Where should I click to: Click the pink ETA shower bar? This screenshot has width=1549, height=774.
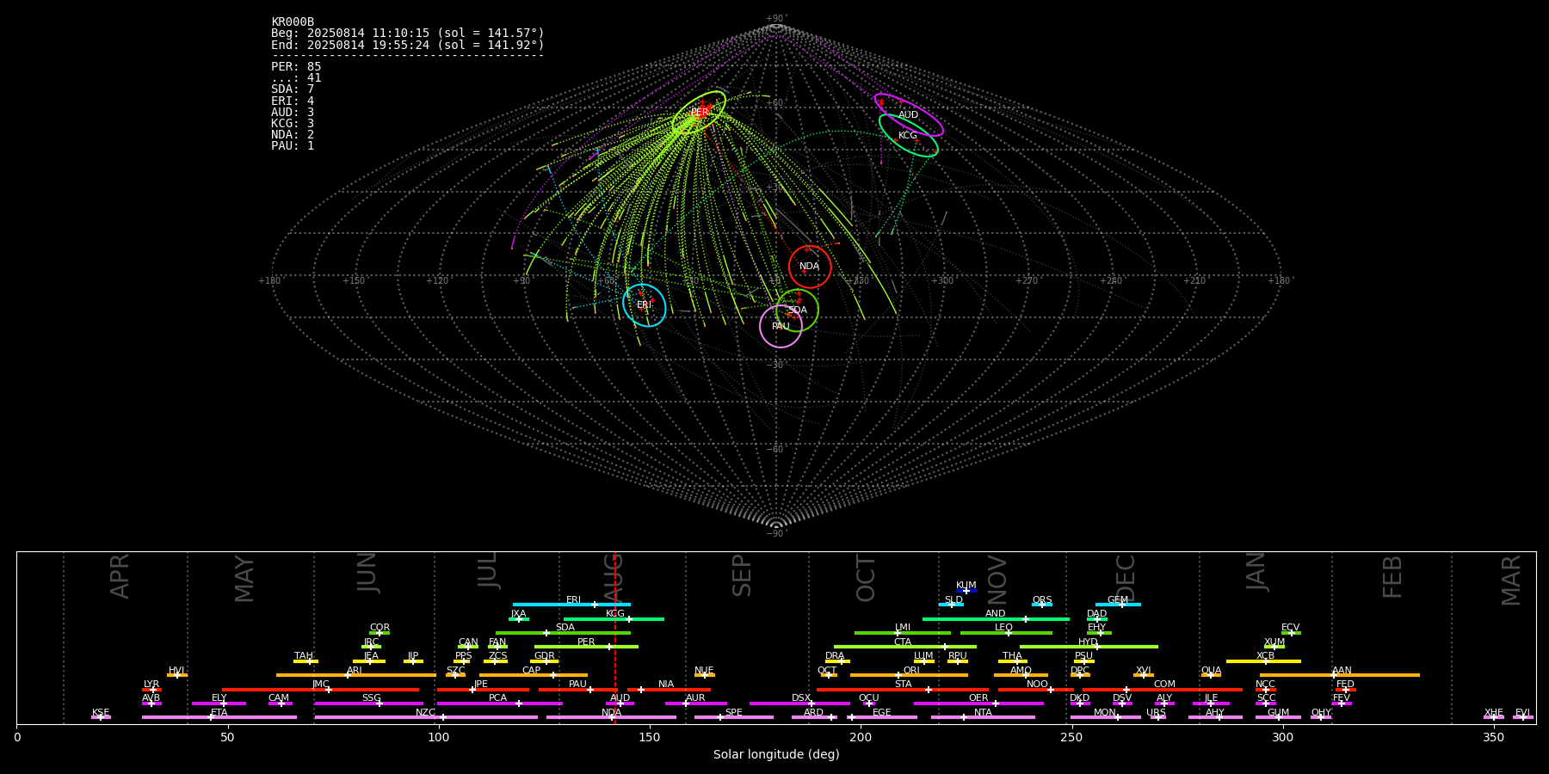pyautogui.click(x=219, y=717)
